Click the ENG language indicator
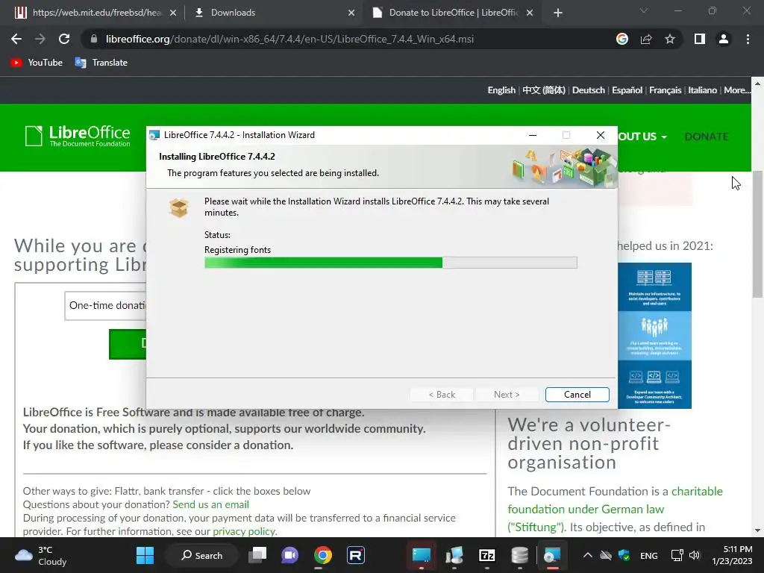Screen dimensions: 764x573 coord(648,556)
